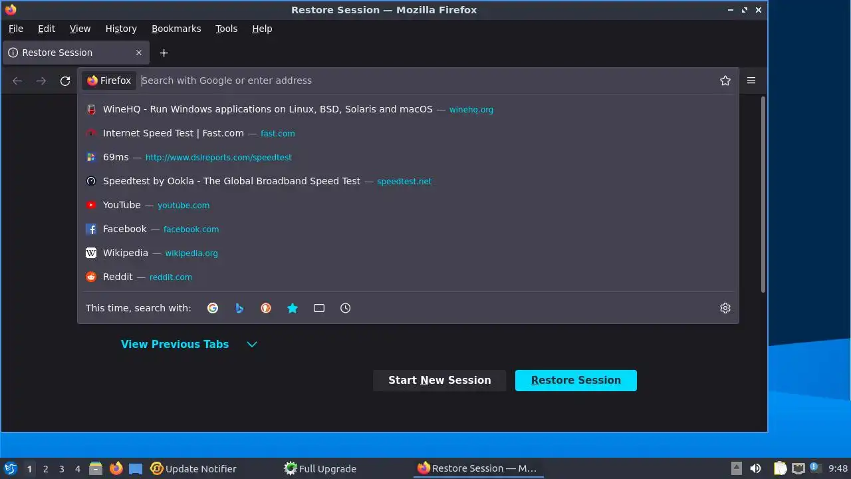Open the Edit menu
This screenshot has height=479, width=851.
pos(47,29)
